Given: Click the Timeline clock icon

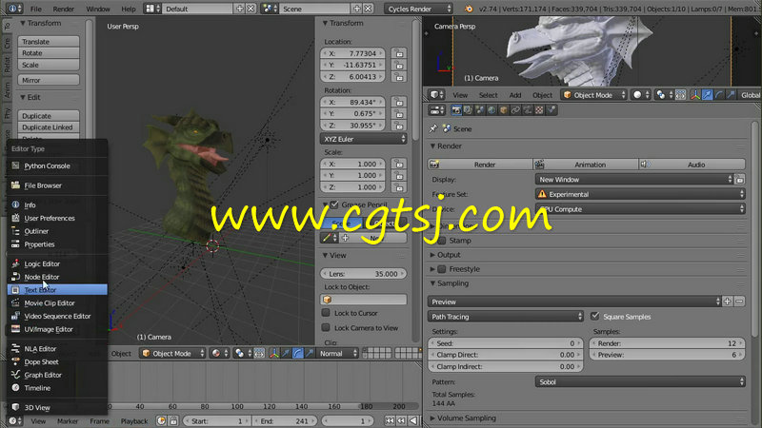Looking at the screenshot, I should click(15, 388).
